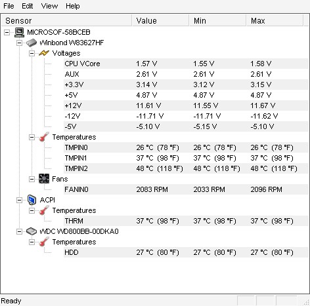Click the thermometer icon under WDC hard drive
Screen dimensions: 310x306
point(44,242)
